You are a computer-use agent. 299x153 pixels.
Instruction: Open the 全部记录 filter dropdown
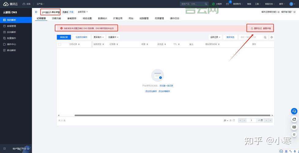[215, 37]
